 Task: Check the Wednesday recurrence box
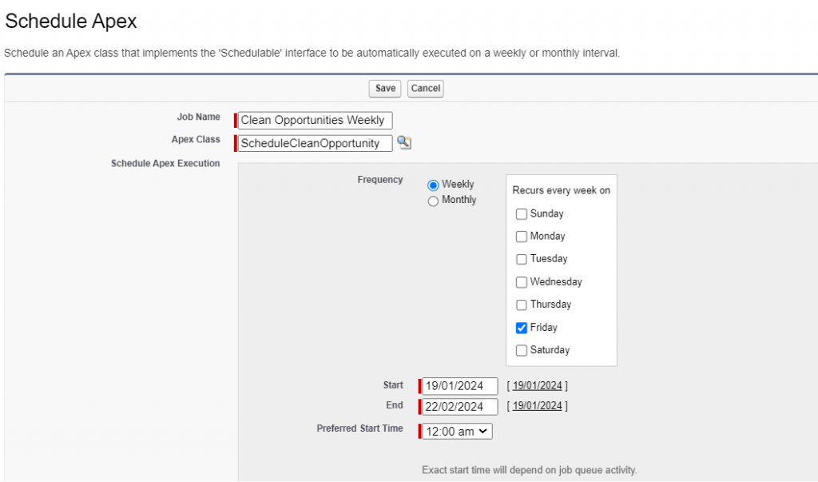[522, 281]
